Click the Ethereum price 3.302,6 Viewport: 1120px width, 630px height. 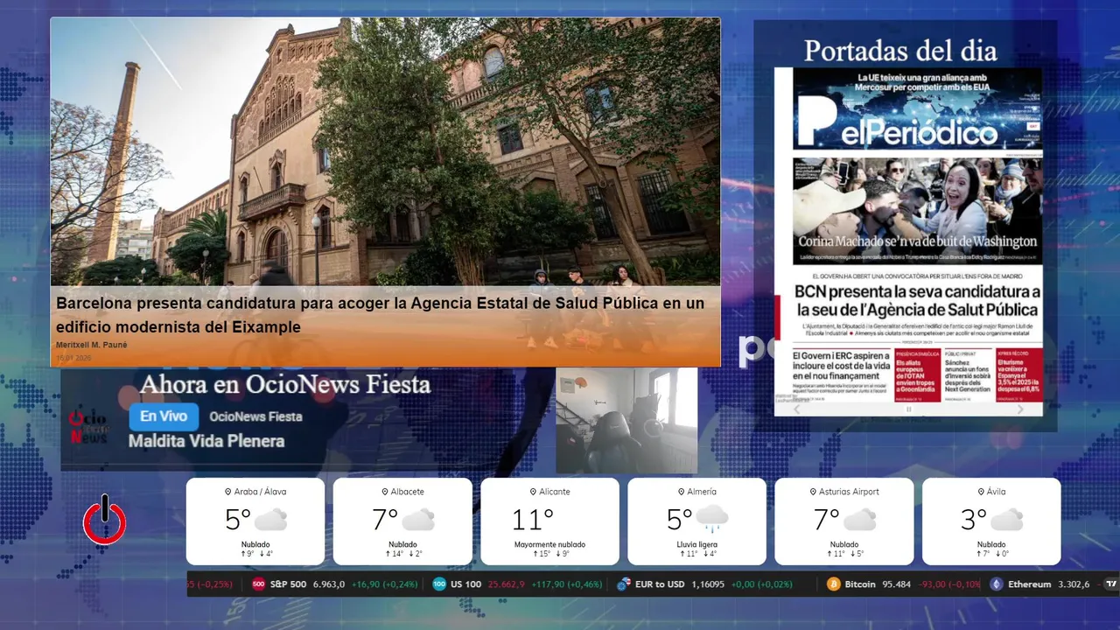click(x=1073, y=584)
